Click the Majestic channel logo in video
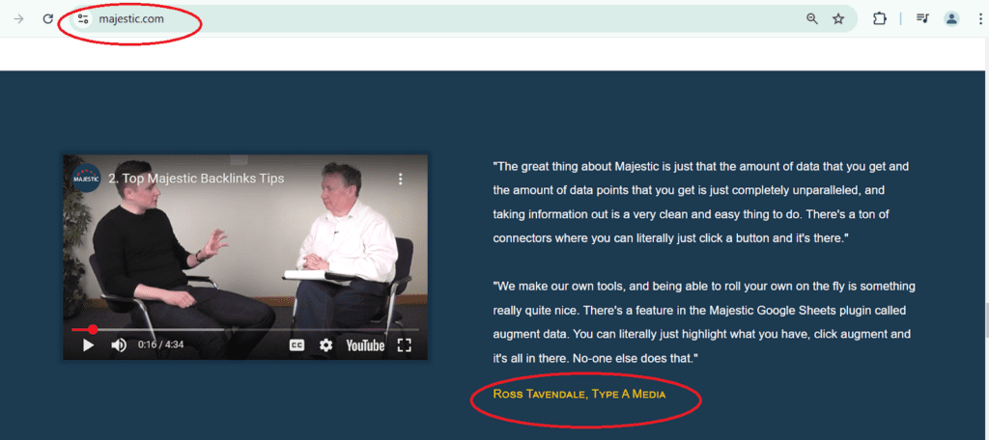This screenshot has height=440, width=989. (86, 179)
